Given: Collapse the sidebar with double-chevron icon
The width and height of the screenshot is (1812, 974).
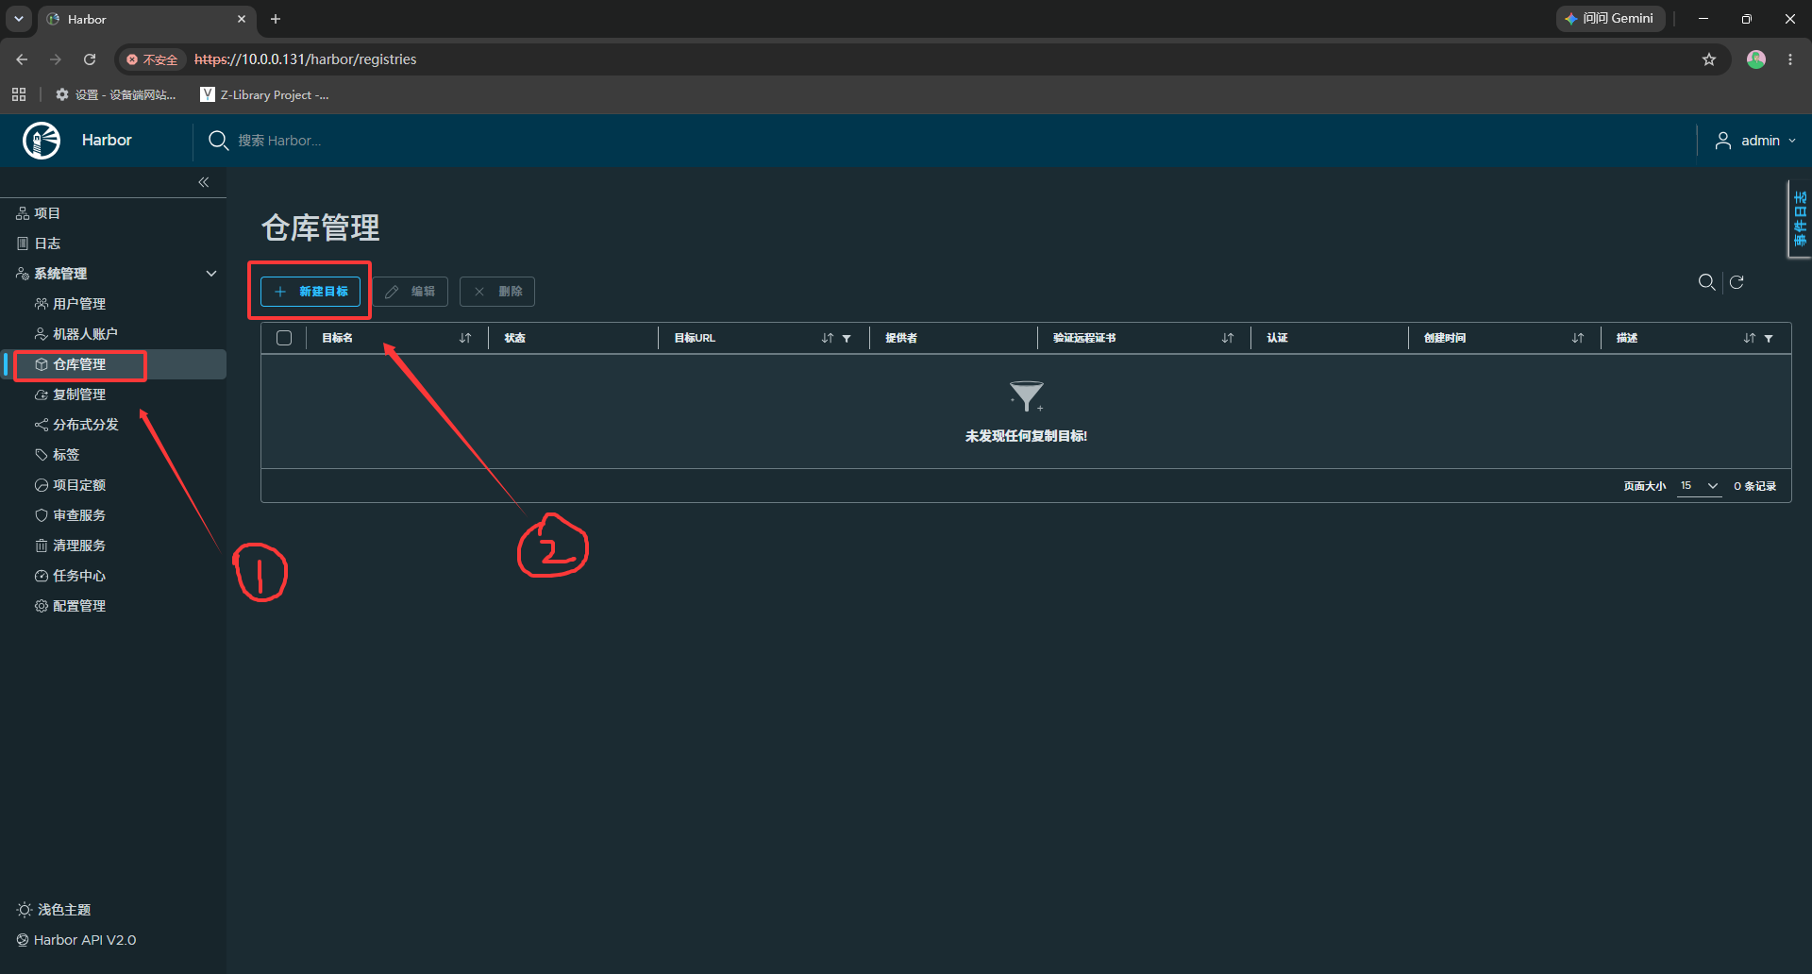Looking at the screenshot, I should 204,182.
